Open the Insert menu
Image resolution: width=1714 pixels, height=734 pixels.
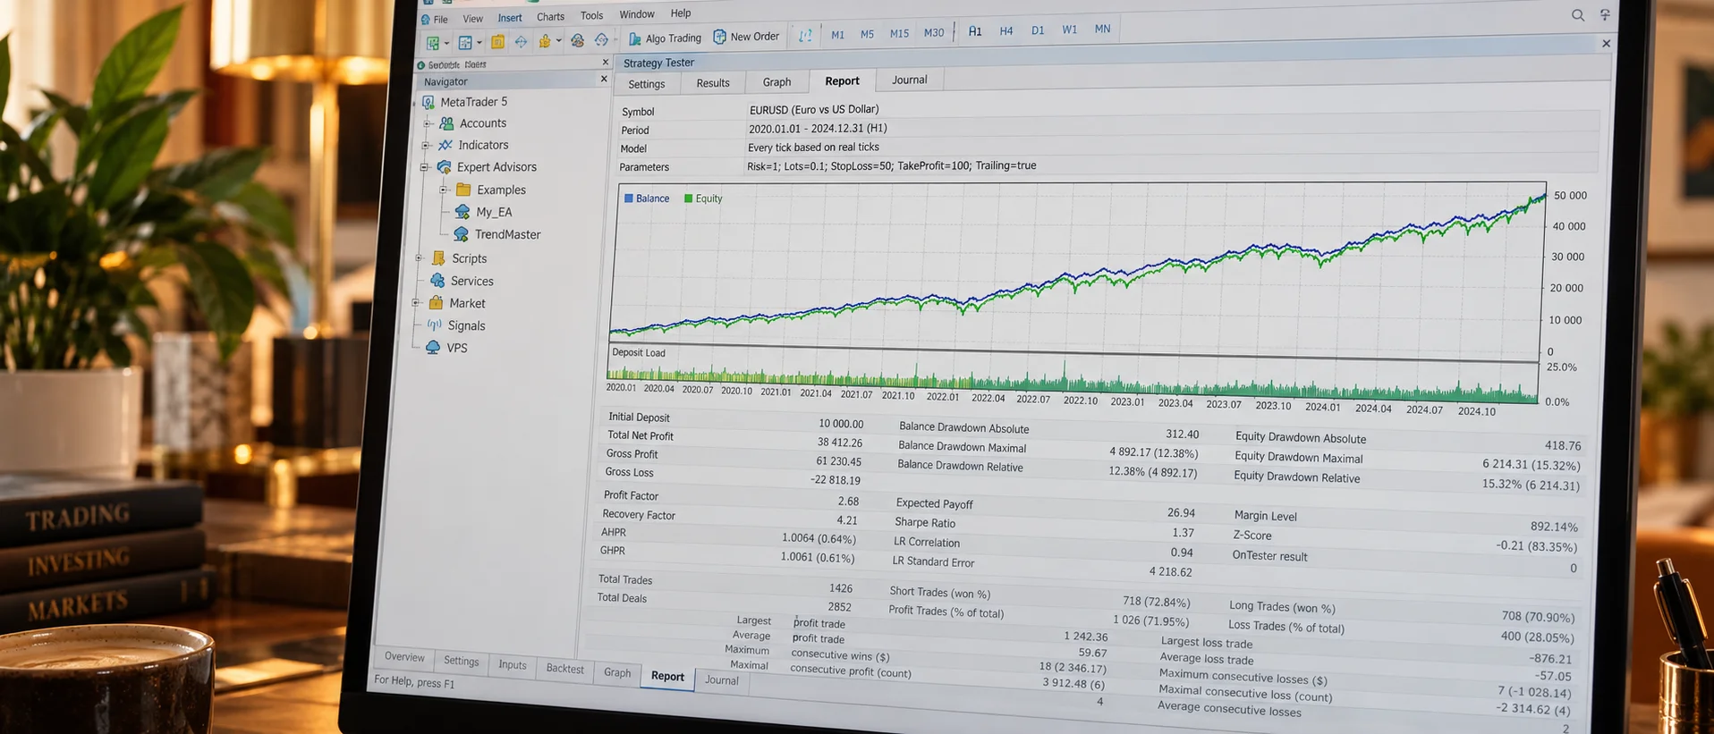(x=510, y=18)
